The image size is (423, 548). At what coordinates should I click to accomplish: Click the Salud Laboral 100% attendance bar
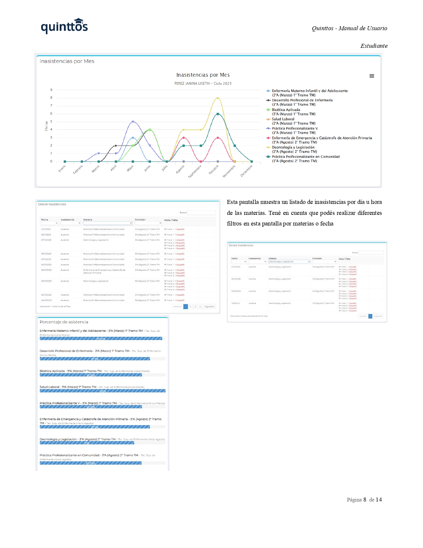(x=103, y=391)
